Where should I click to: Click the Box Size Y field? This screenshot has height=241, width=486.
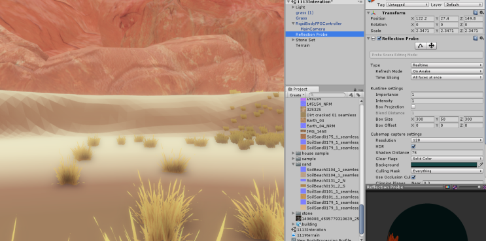pos(449,119)
